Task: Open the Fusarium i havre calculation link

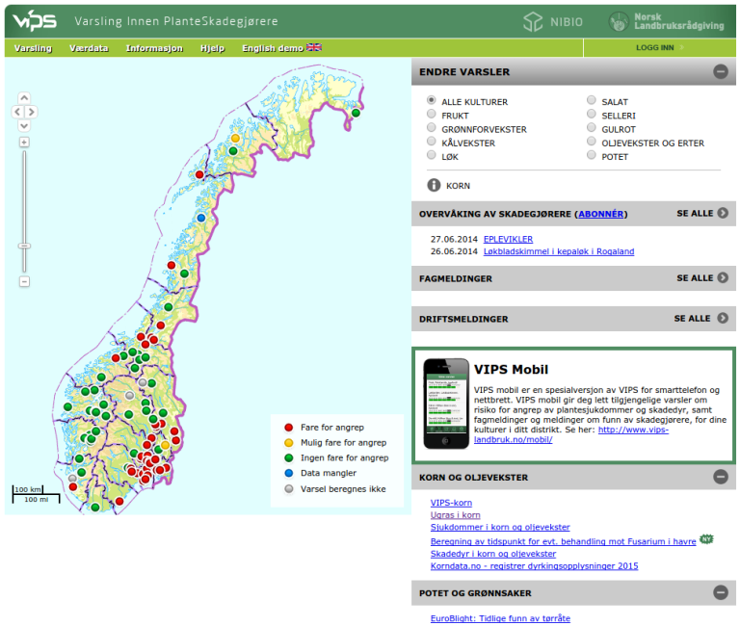Action: coord(563,541)
